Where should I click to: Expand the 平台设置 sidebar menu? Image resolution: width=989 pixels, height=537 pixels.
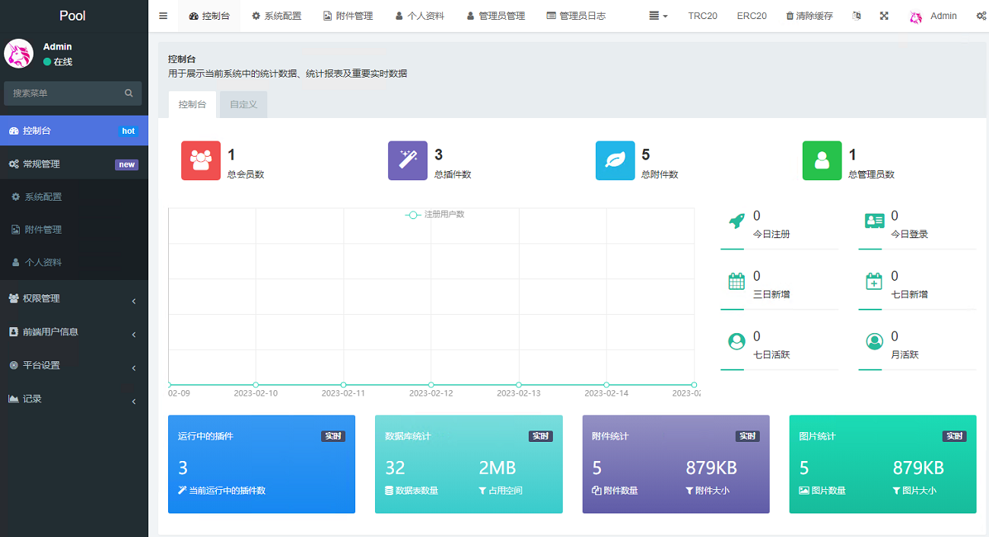click(x=74, y=366)
